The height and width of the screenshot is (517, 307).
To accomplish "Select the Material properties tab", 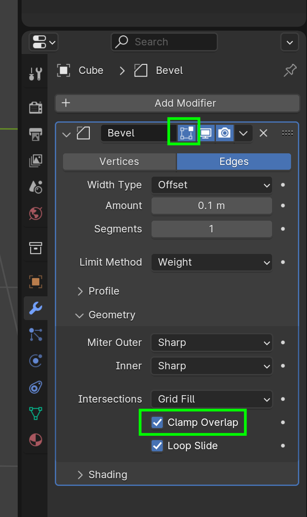I will pos(35,440).
